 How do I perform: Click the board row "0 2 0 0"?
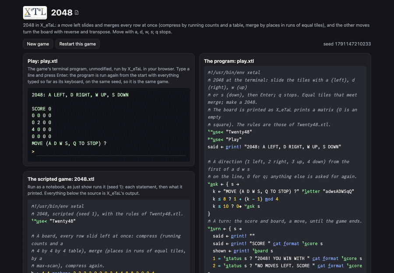point(42,123)
